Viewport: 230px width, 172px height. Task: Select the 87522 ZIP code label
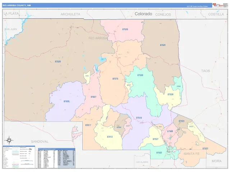[x=205, y=149]
